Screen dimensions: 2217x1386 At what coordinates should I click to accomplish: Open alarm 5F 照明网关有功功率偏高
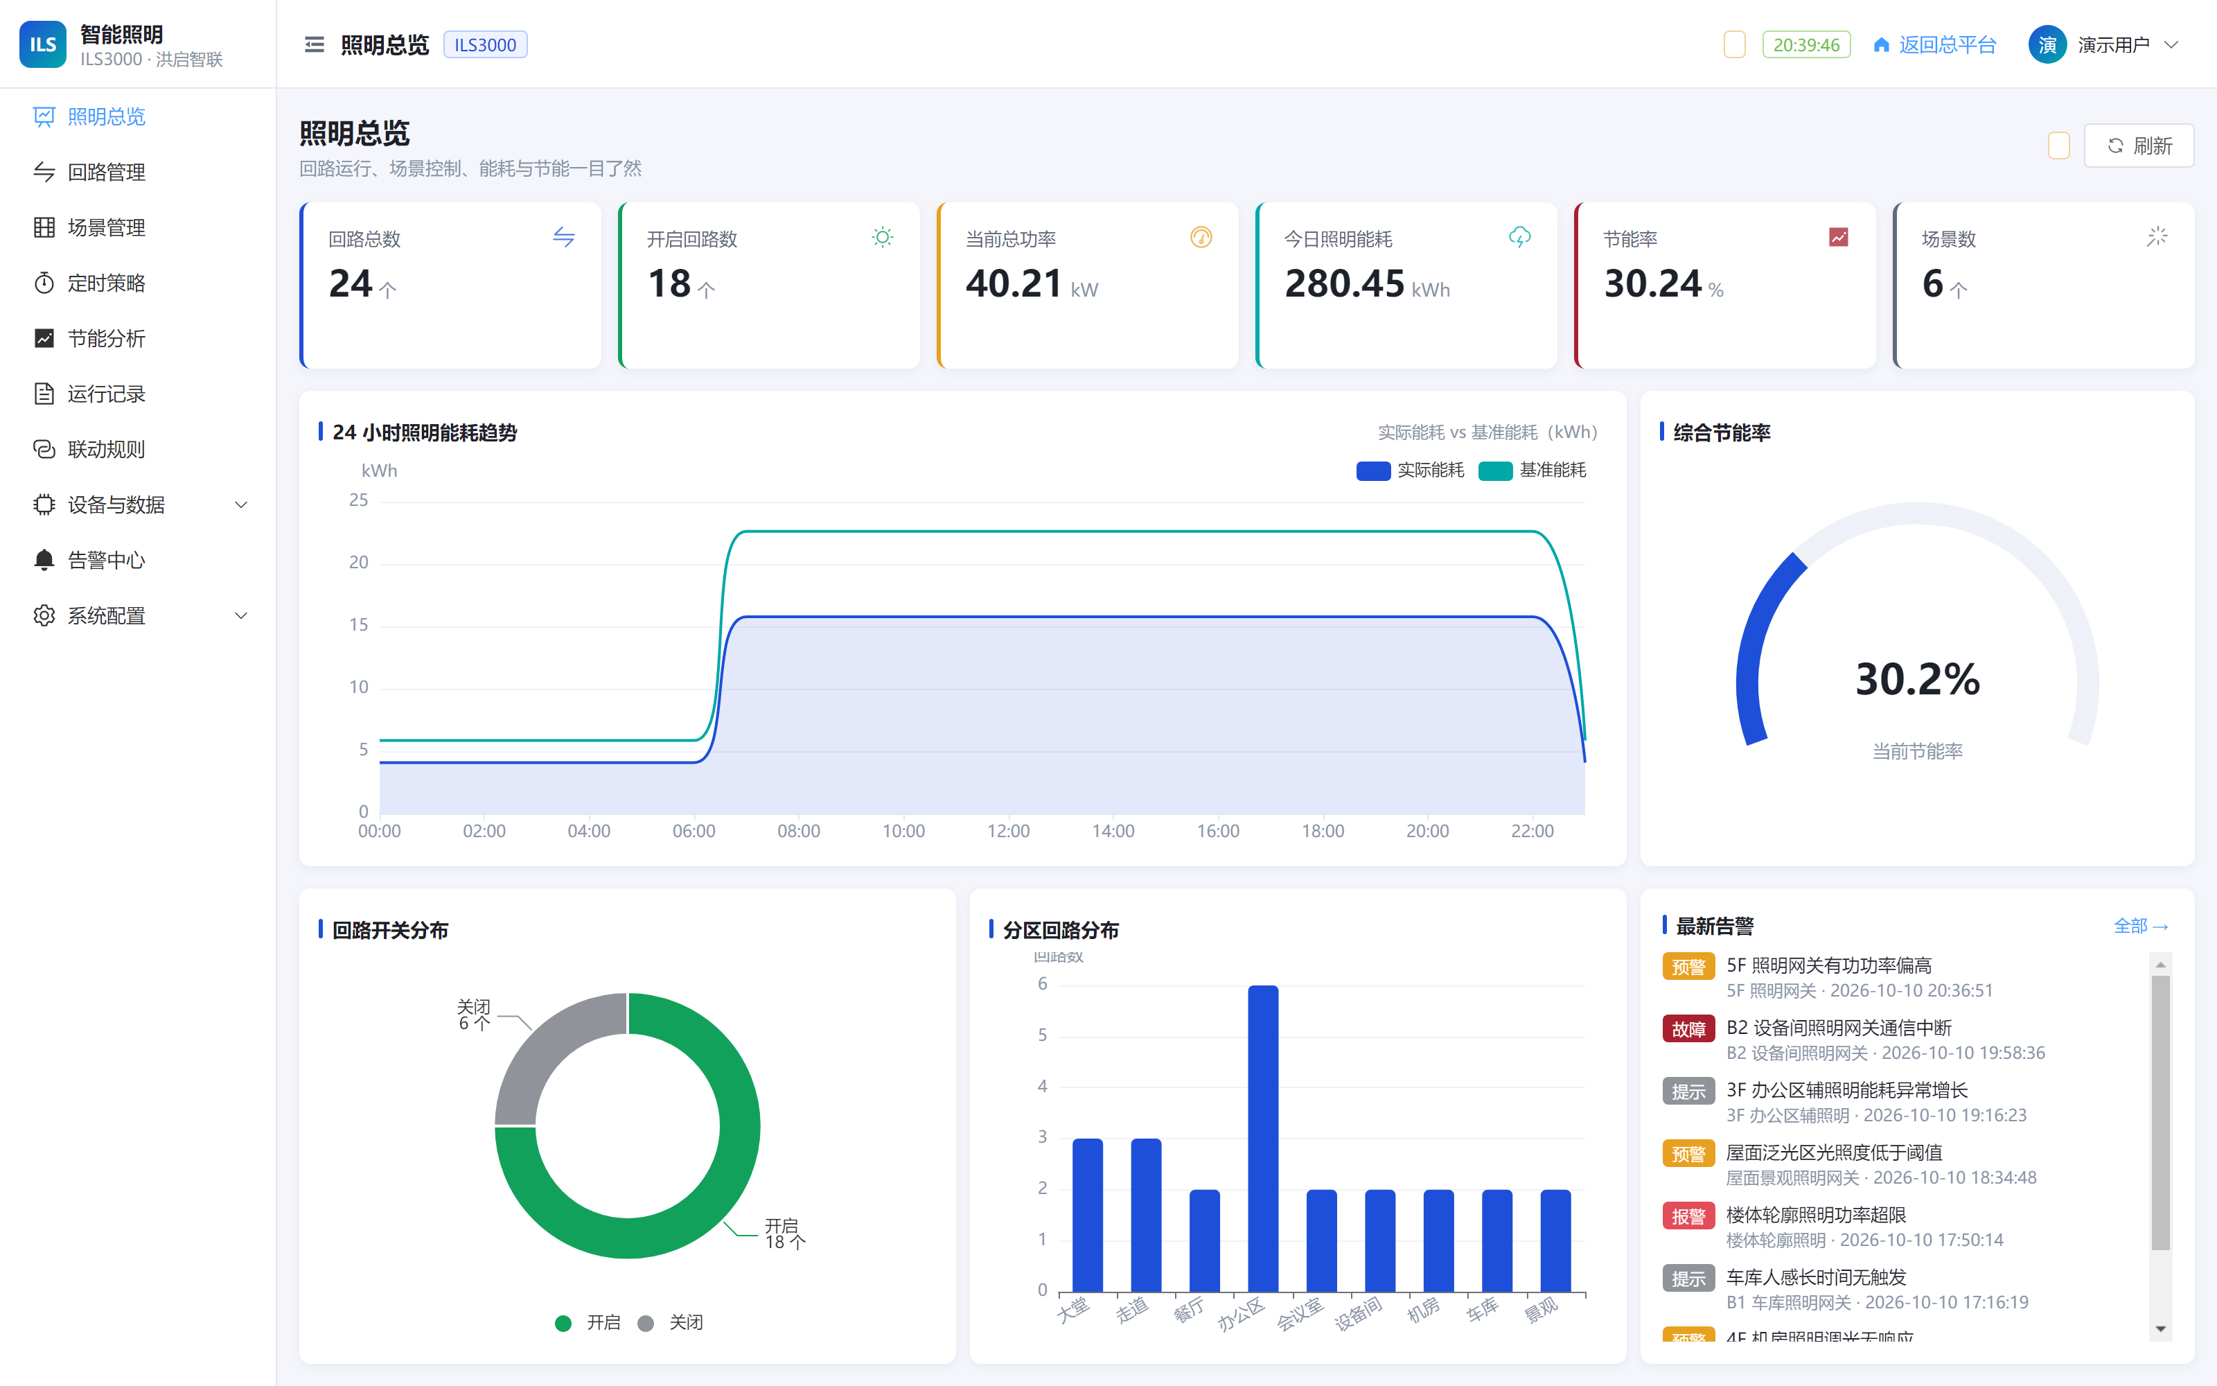[1902, 977]
